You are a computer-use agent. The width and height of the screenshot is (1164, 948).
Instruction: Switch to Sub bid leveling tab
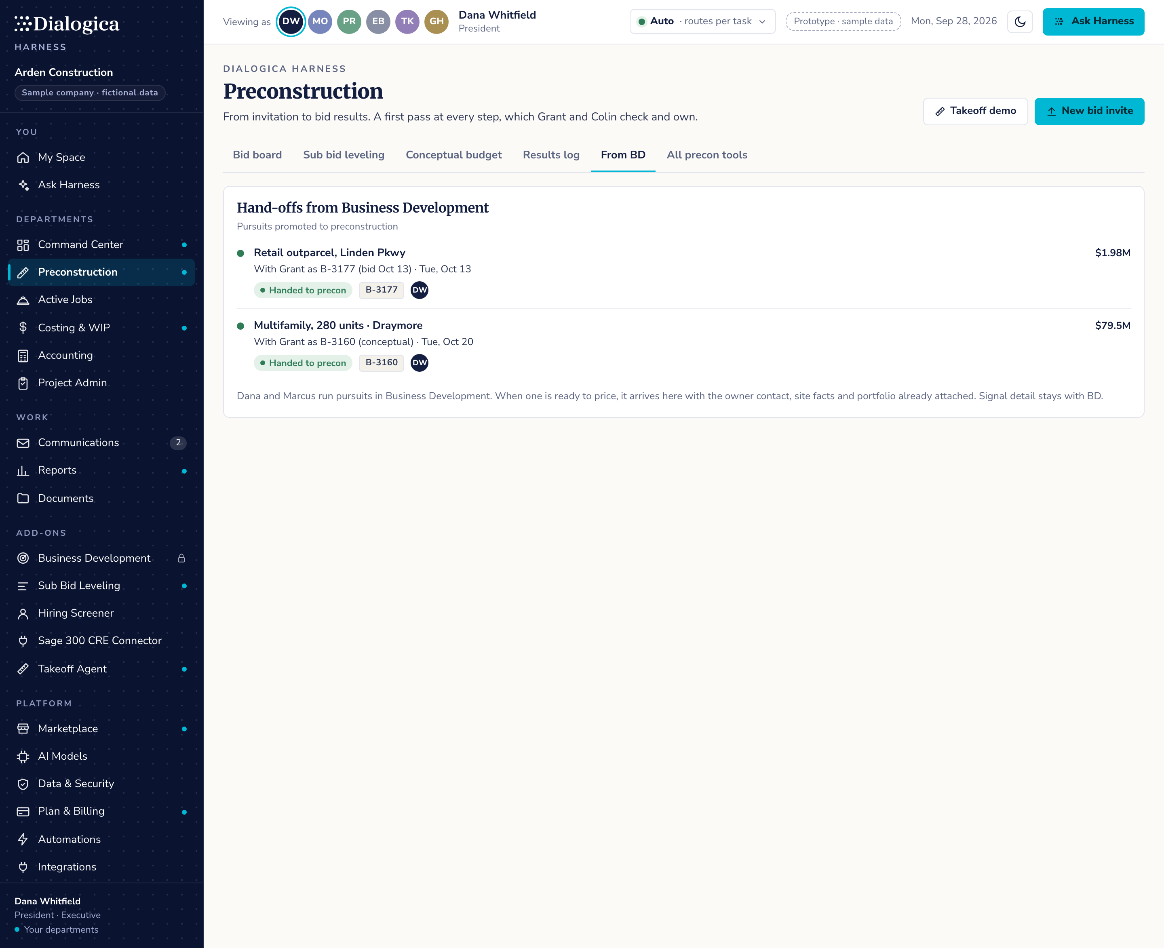(344, 155)
